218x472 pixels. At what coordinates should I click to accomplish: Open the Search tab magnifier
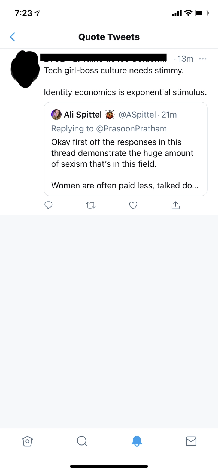point(82,441)
